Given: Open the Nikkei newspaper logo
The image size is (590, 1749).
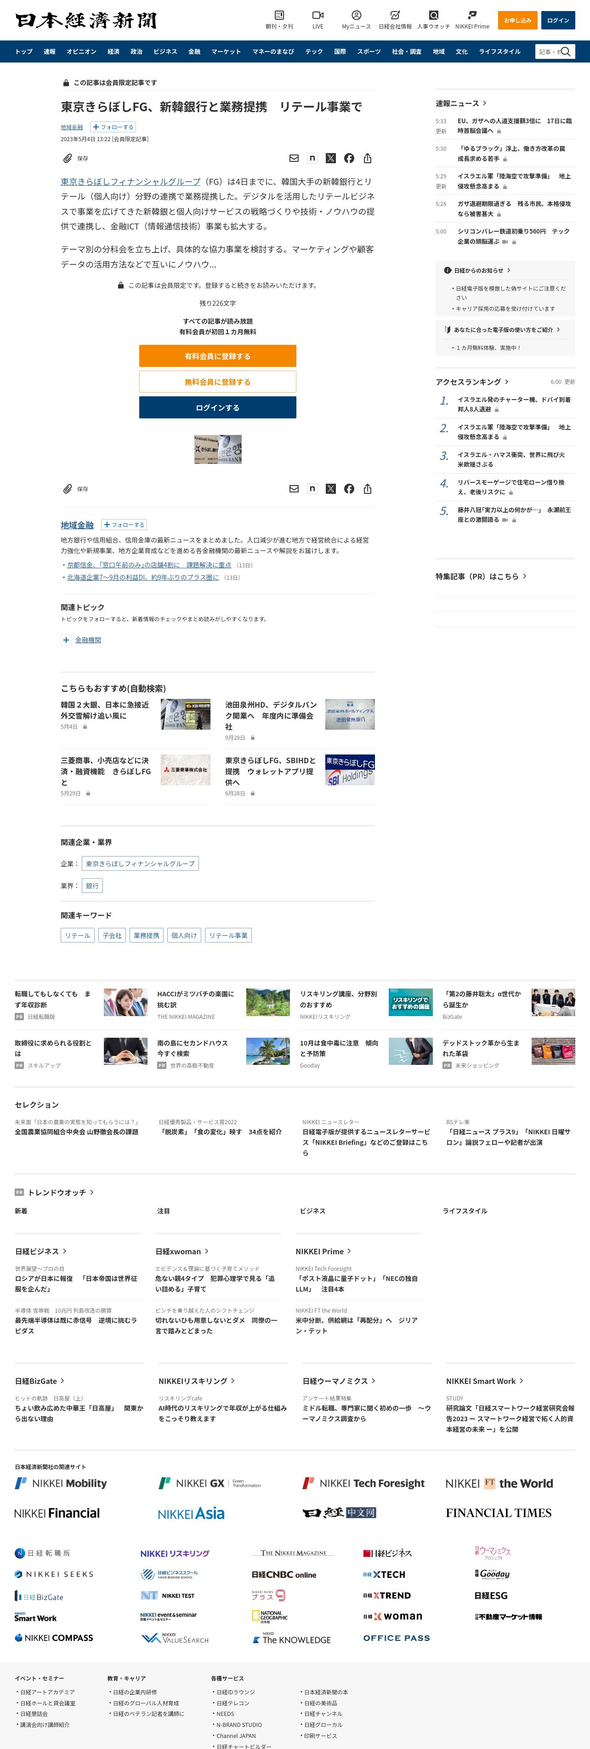Looking at the screenshot, I should click(x=85, y=20).
